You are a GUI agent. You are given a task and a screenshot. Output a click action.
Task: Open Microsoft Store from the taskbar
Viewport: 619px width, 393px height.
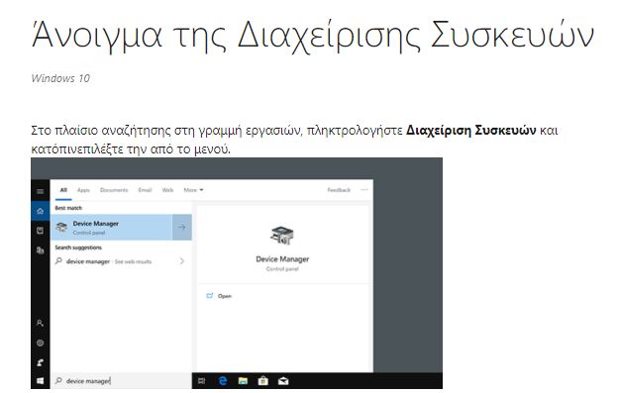[262, 381]
